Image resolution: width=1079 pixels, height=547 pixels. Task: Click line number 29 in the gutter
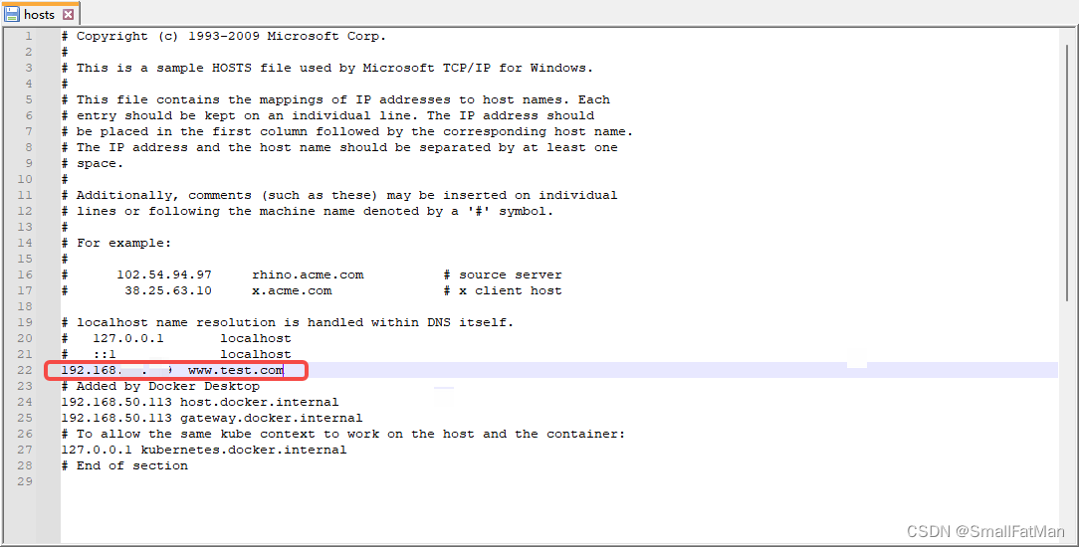[25, 481]
